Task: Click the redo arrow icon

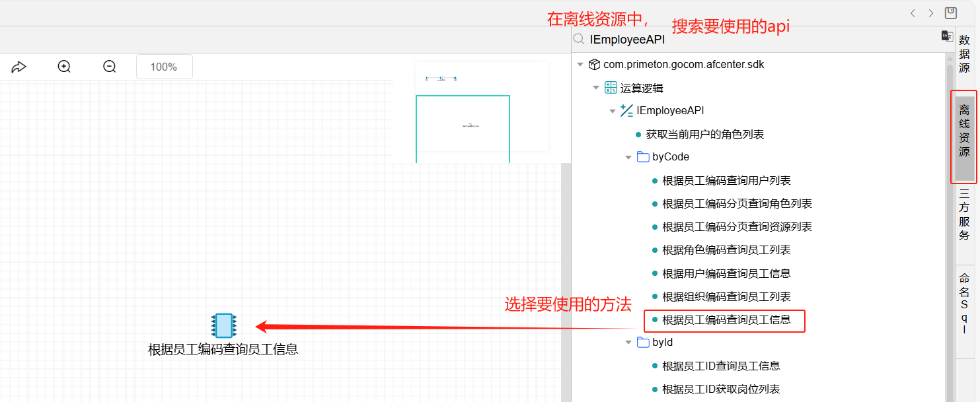Action: click(x=19, y=67)
